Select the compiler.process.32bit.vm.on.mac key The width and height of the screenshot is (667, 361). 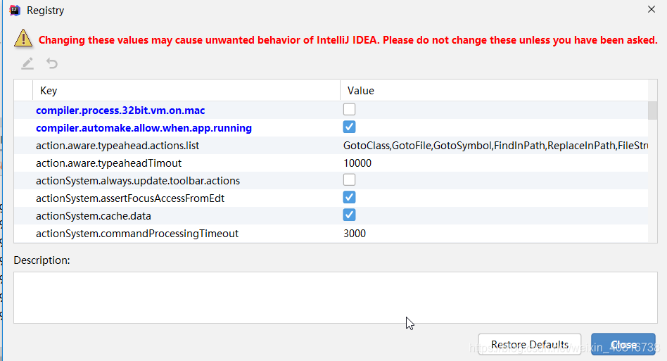point(120,110)
